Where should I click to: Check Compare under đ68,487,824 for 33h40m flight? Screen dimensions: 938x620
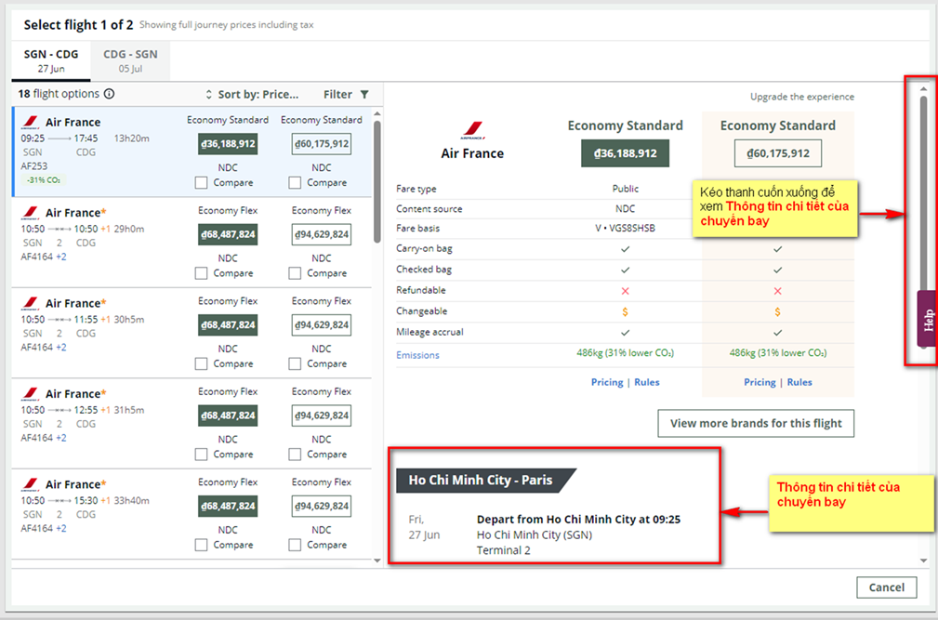click(x=201, y=546)
